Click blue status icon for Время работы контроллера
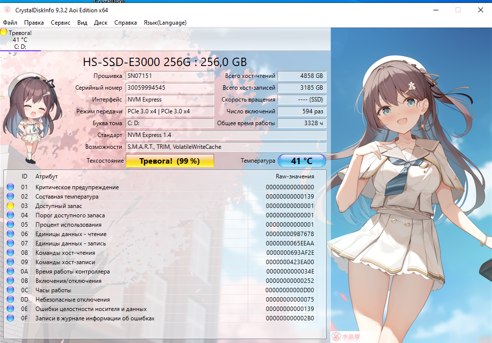The image size is (492, 343). point(10,272)
